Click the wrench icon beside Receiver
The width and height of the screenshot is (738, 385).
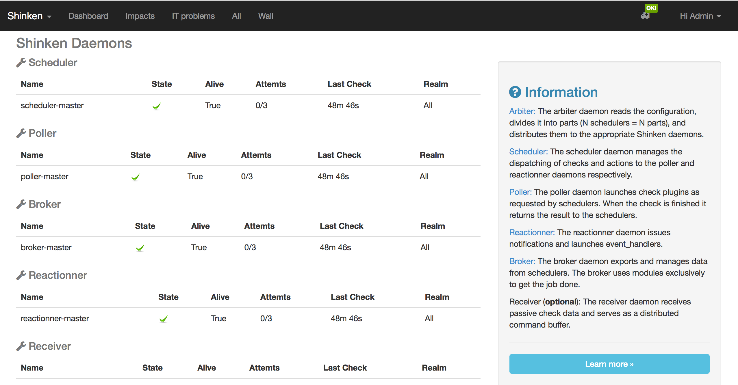[21, 346]
